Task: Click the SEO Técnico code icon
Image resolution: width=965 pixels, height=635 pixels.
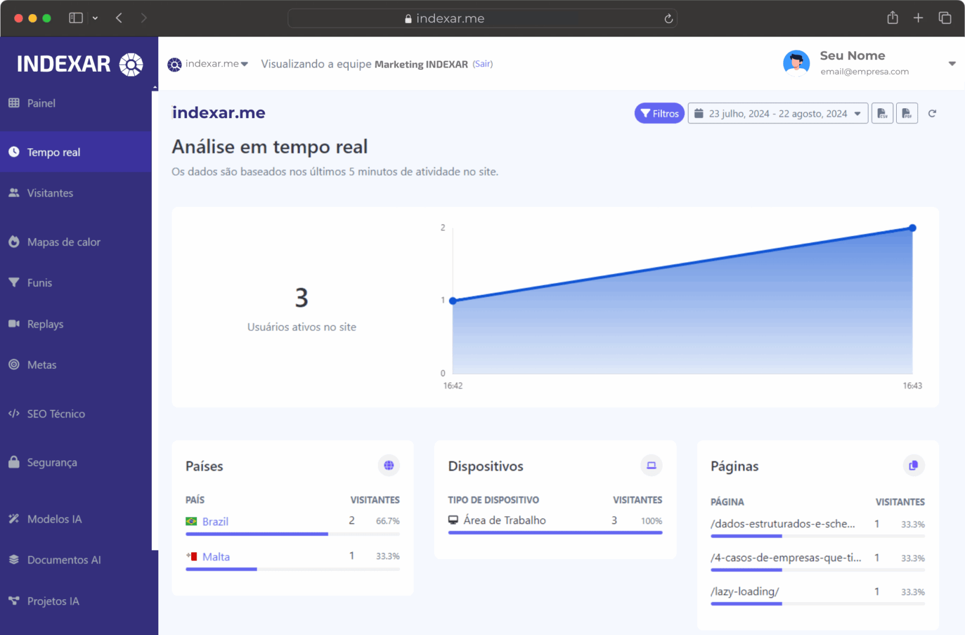Action: click(x=14, y=413)
